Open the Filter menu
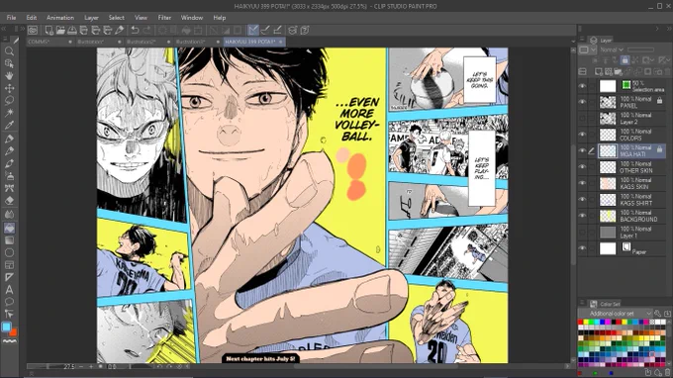Image resolution: width=673 pixels, height=378 pixels. (x=164, y=18)
